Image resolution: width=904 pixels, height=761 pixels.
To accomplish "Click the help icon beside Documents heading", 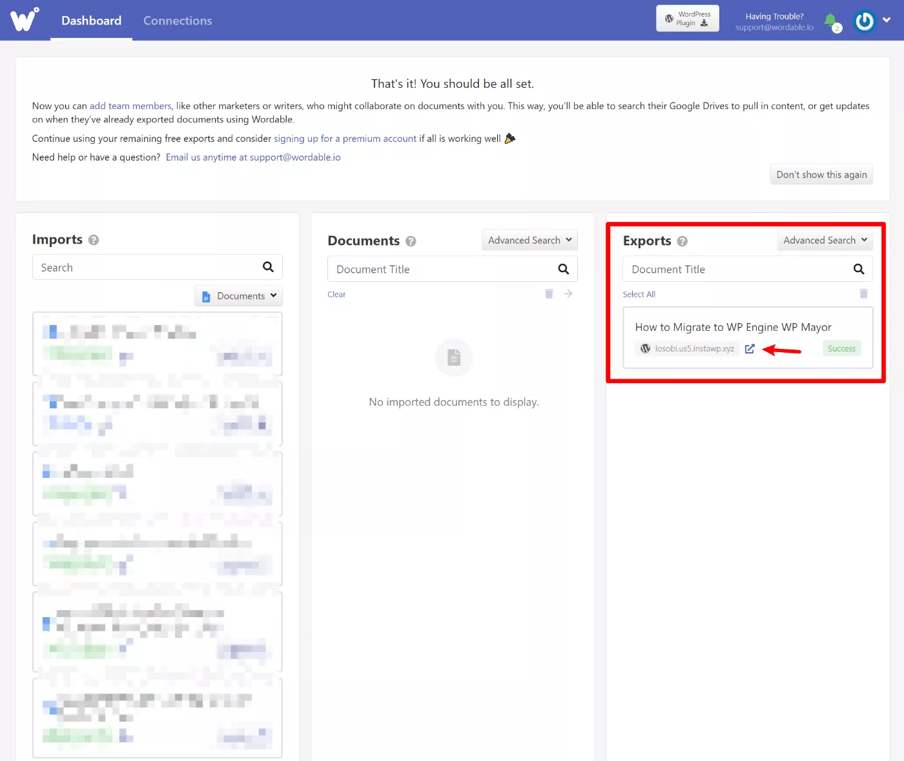I will (x=411, y=241).
